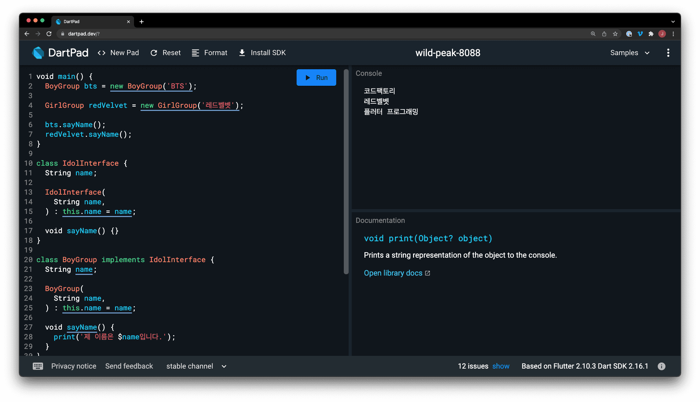Click the Flutter SDK version text

coord(585,366)
